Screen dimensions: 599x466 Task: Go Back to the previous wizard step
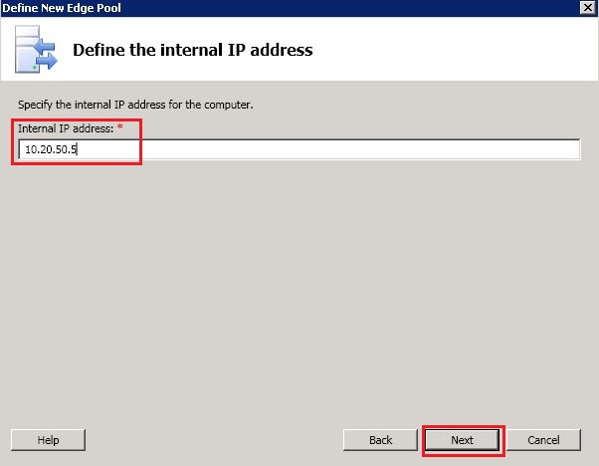[x=380, y=440]
